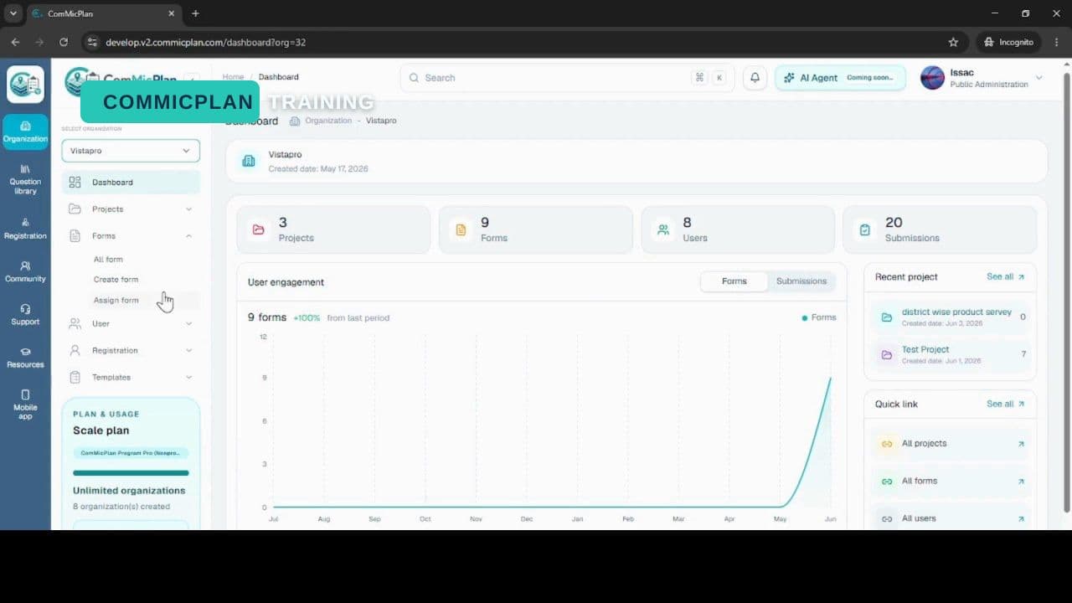Select Dashboard in the sidebar menu
Viewport: 1072px width, 603px height.
(131, 183)
